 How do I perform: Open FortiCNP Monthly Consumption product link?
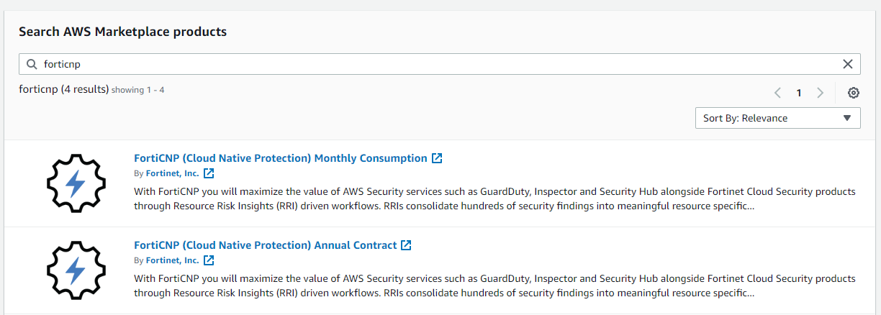pyautogui.click(x=281, y=158)
